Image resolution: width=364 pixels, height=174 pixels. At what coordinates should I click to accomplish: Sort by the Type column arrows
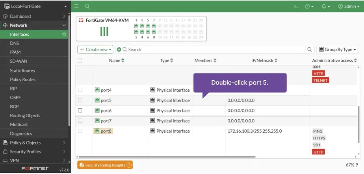click(x=171, y=61)
